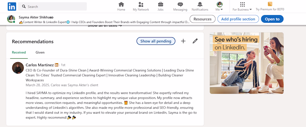Click the Try Premium for BDT0 link
Viewport: 306px width, 127px height.
coord(270,6)
